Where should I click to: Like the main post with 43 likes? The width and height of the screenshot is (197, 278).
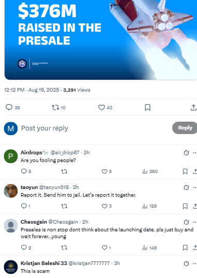tap(105, 108)
